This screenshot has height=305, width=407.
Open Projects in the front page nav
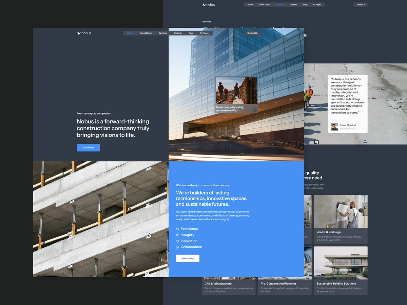pyautogui.click(x=178, y=33)
